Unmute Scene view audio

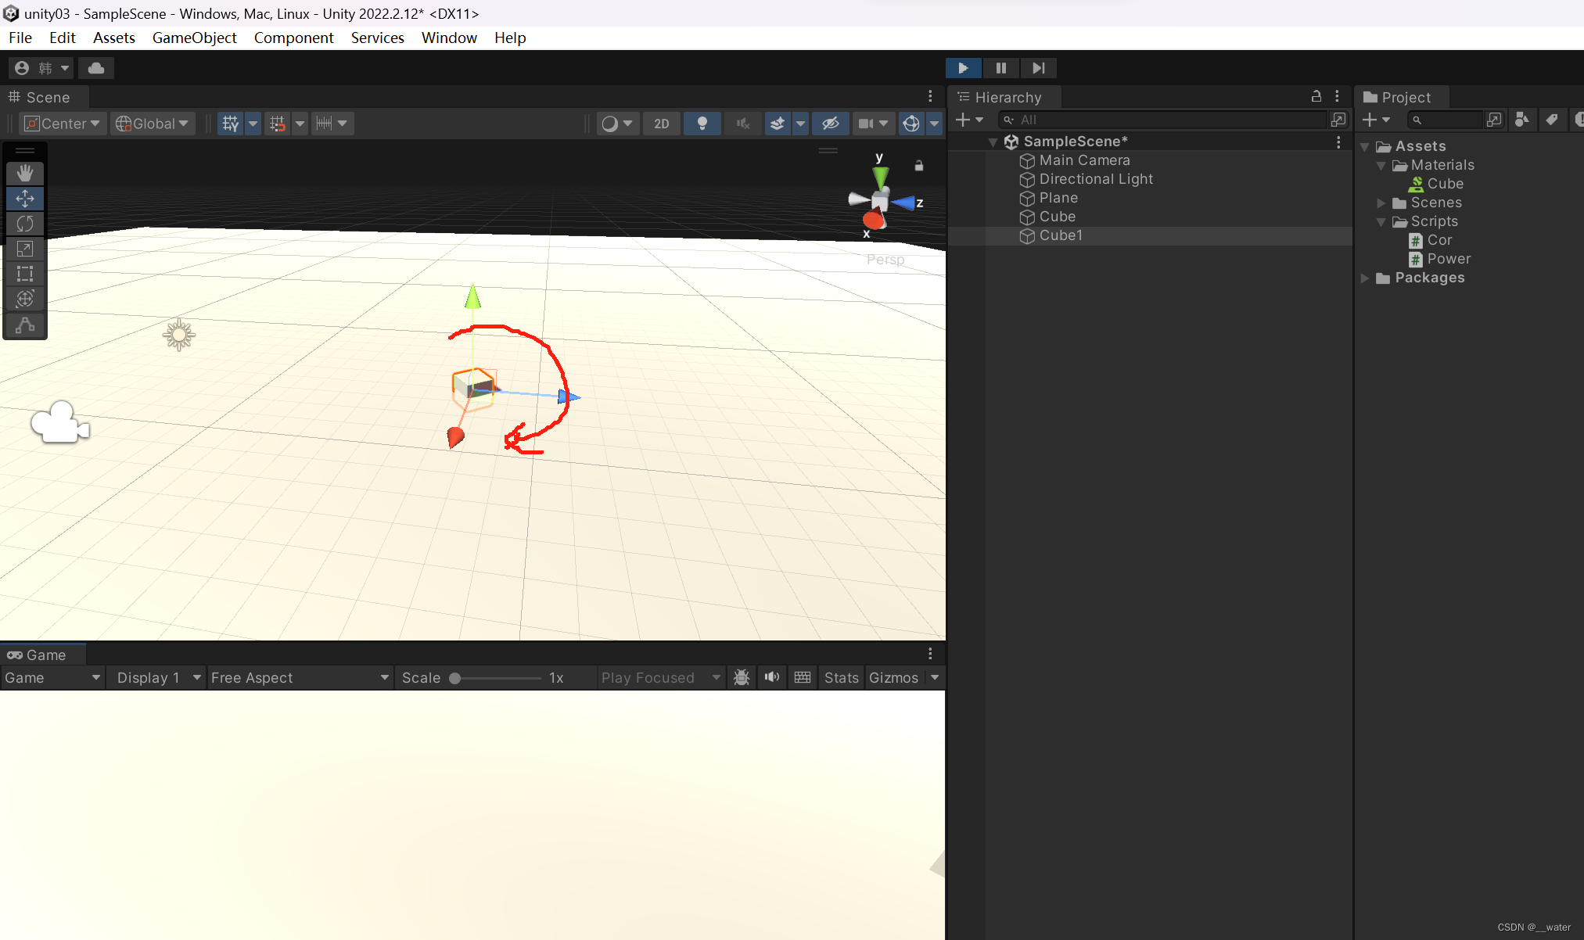(x=742, y=123)
